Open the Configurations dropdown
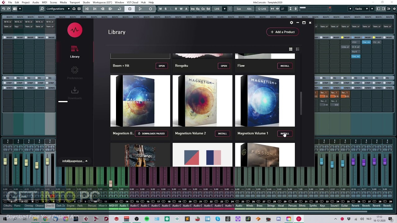The height and width of the screenshot is (223, 397). click(58, 9)
